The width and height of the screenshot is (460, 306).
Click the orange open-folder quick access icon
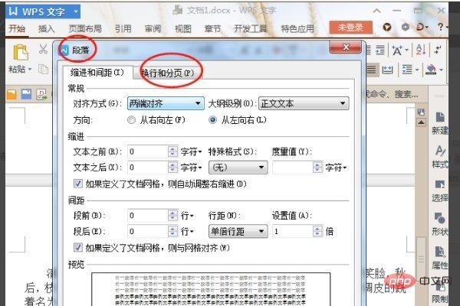11,95
